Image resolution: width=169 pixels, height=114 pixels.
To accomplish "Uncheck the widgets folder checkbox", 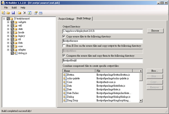I will pyautogui.click(x=12, y=22).
